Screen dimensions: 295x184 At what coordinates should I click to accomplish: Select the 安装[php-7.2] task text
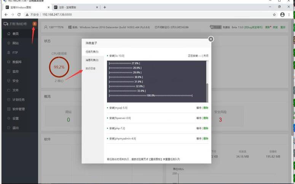tap(117, 128)
